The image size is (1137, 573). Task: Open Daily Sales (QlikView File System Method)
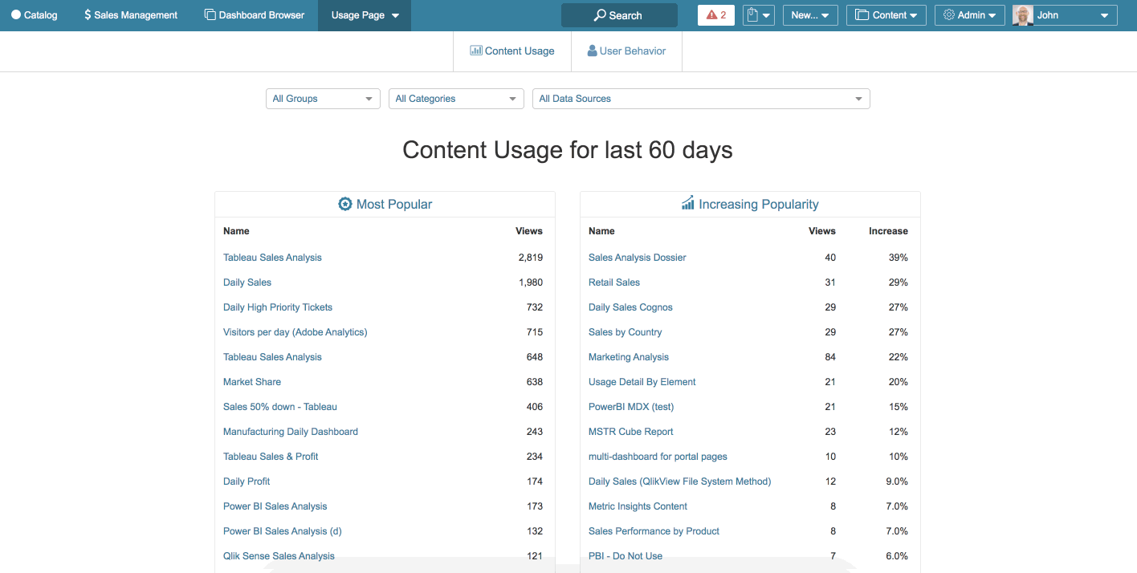coord(680,482)
